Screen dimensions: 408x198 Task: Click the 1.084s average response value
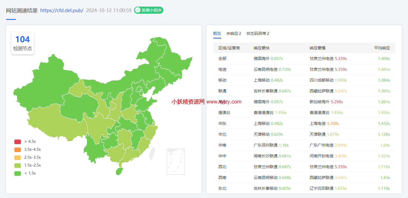point(384,80)
